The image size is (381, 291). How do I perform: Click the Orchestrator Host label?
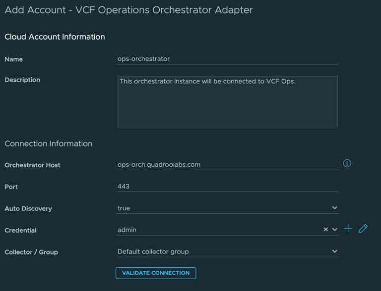click(x=32, y=165)
